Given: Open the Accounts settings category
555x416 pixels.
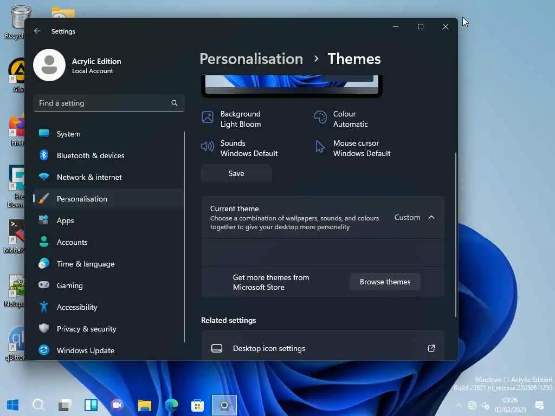Looking at the screenshot, I should (108, 242).
